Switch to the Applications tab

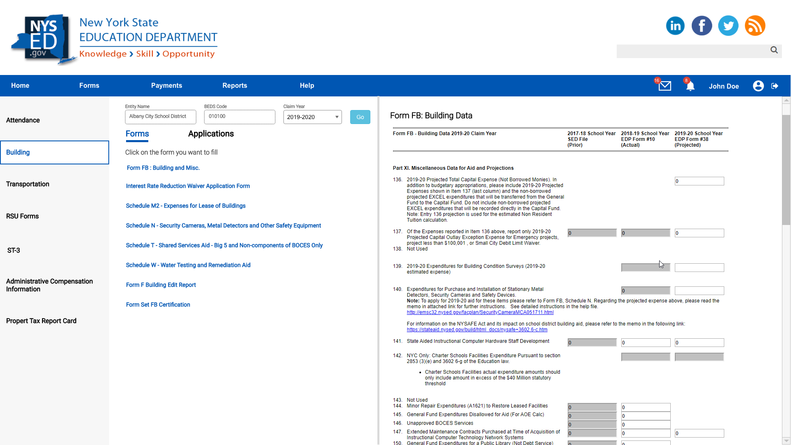click(211, 134)
